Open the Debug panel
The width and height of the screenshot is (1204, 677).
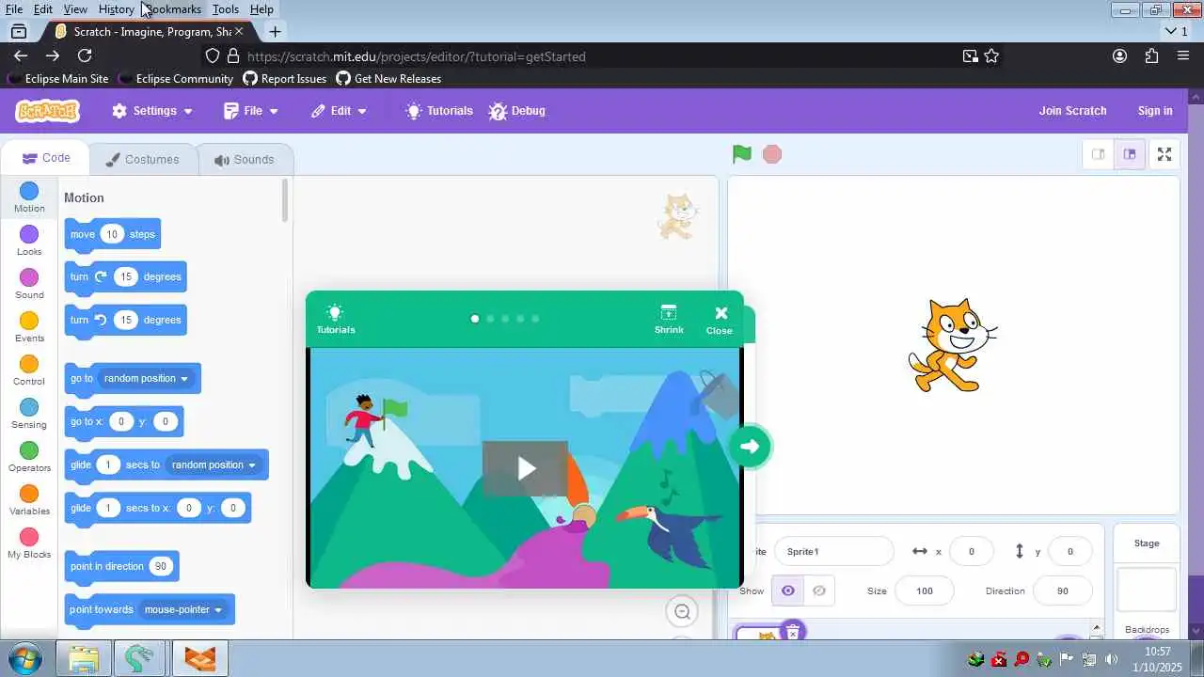tap(517, 111)
